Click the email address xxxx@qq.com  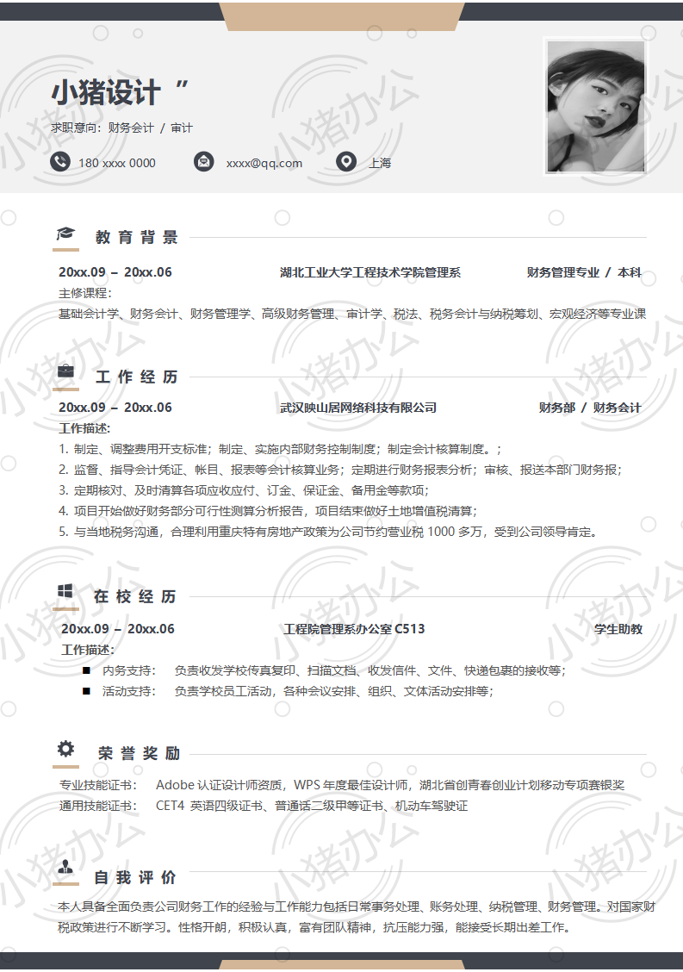(x=264, y=163)
